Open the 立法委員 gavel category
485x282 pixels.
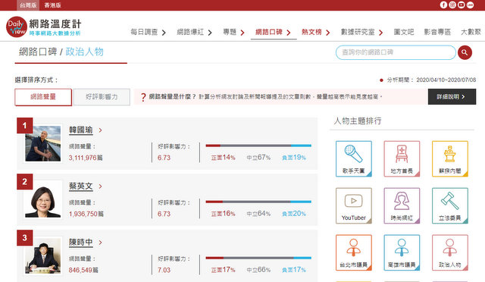pyautogui.click(x=449, y=205)
